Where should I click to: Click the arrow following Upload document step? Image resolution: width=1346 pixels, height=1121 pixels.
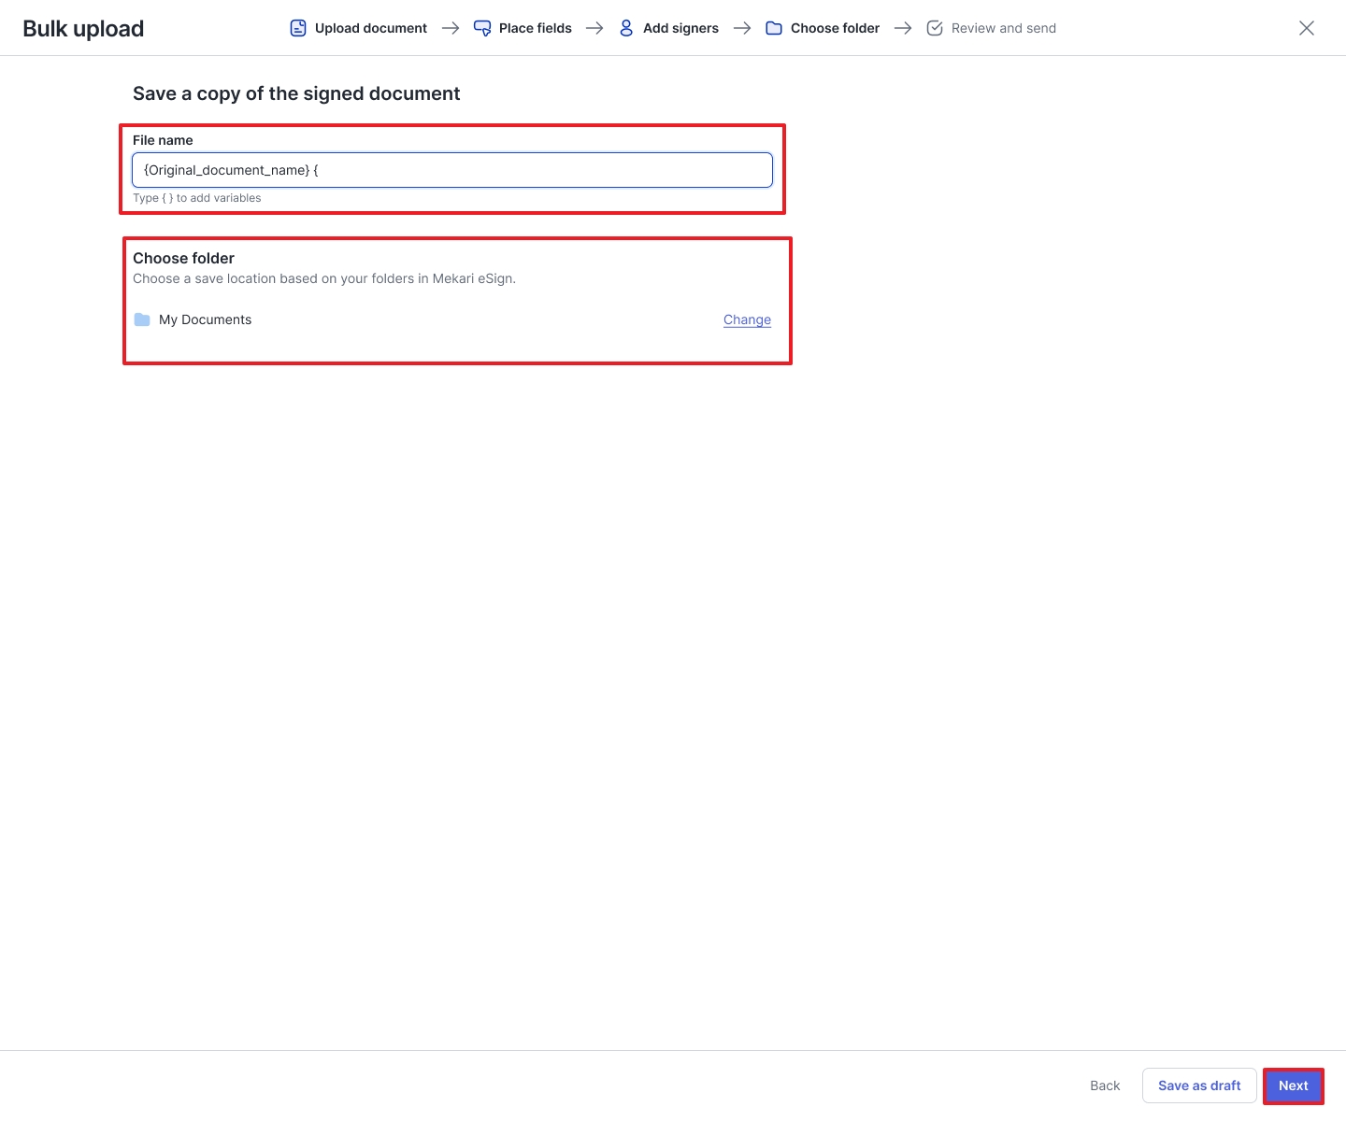click(451, 28)
